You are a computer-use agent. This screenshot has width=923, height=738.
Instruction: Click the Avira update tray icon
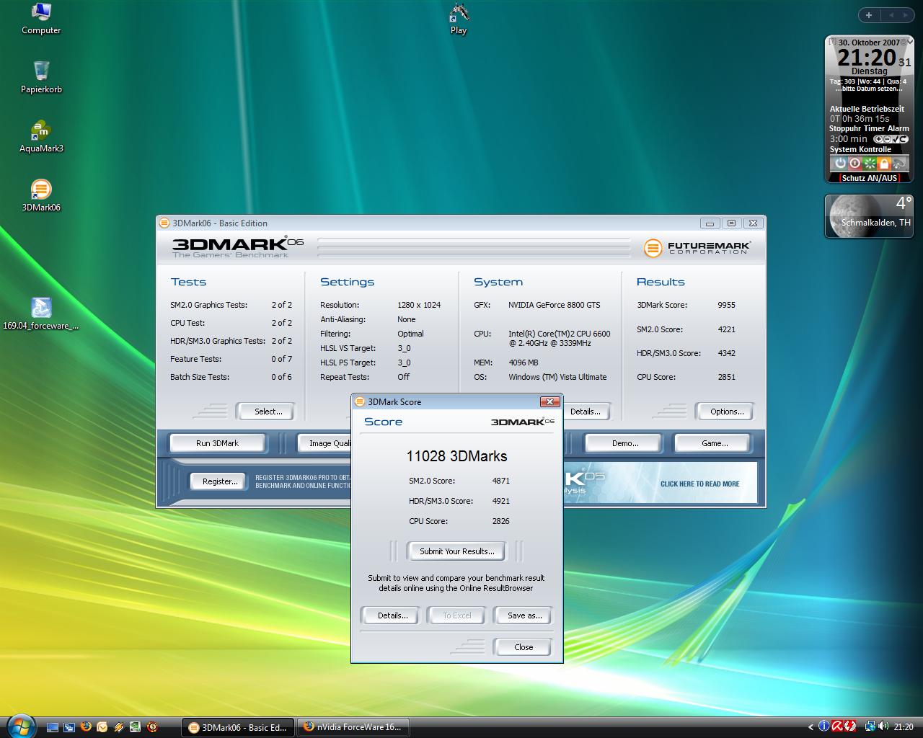tap(850, 726)
